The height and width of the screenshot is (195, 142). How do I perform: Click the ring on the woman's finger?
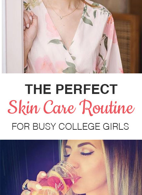pyautogui.click(x=25, y=185)
